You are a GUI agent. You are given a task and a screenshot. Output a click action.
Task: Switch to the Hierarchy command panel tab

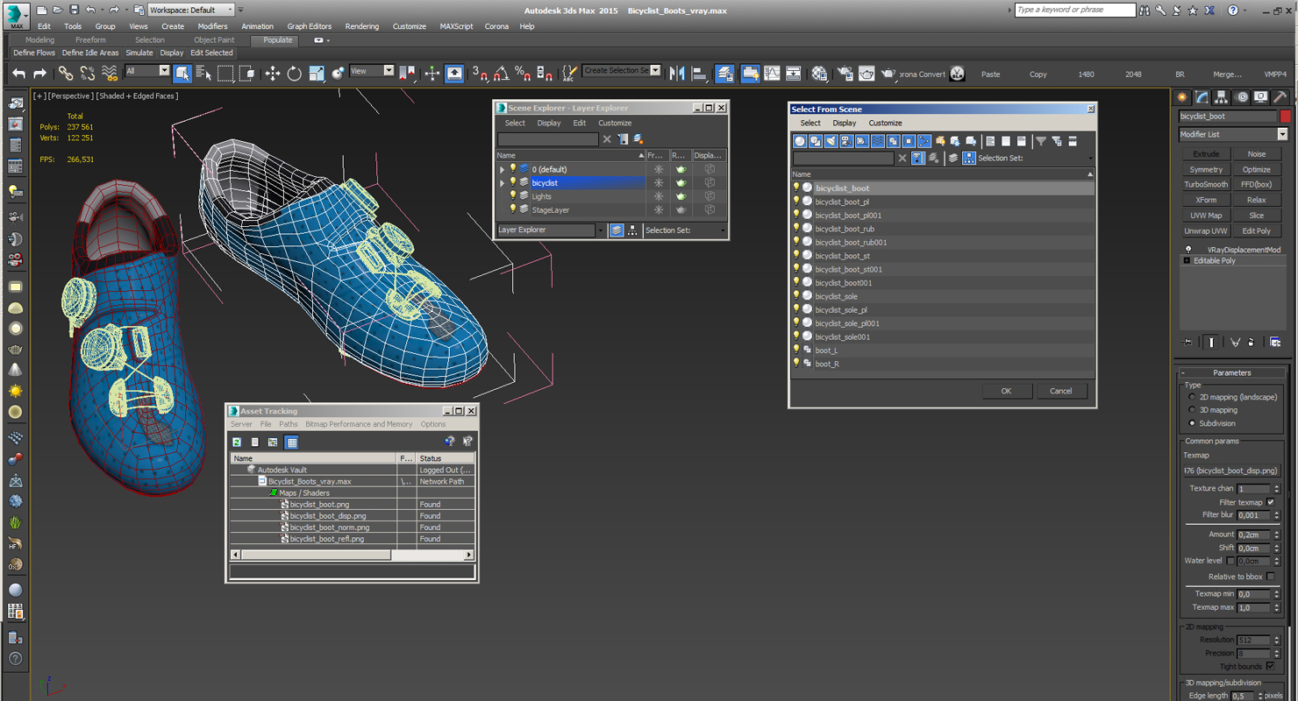[x=1222, y=97]
